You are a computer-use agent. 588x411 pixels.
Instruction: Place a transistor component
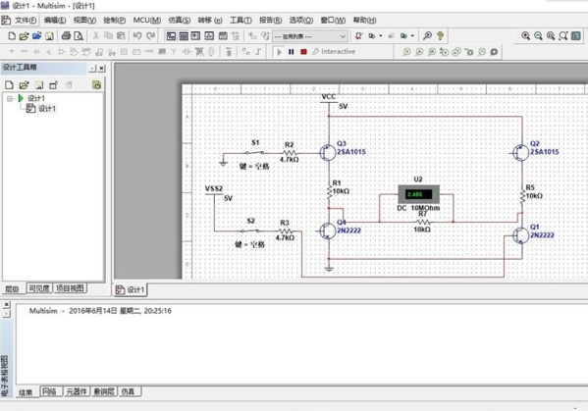(49, 51)
